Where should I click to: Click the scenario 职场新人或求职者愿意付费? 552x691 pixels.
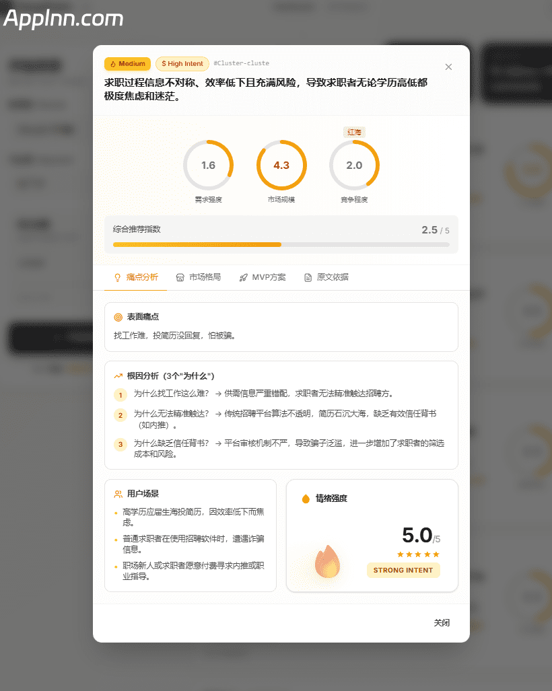pyautogui.click(x=194, y=571)
